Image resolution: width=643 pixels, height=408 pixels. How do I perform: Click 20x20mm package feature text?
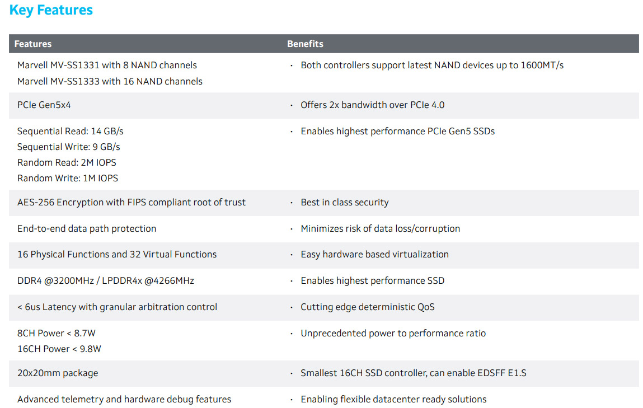pos(58,373)
